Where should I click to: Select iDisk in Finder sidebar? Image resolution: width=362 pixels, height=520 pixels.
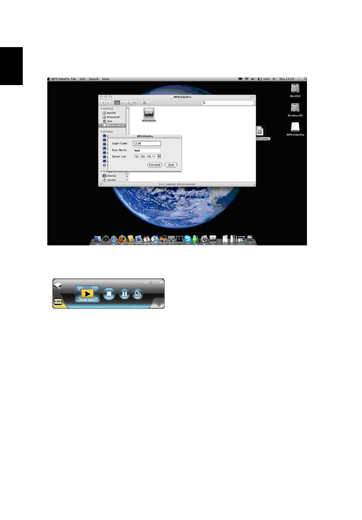[x=108, y=121]
